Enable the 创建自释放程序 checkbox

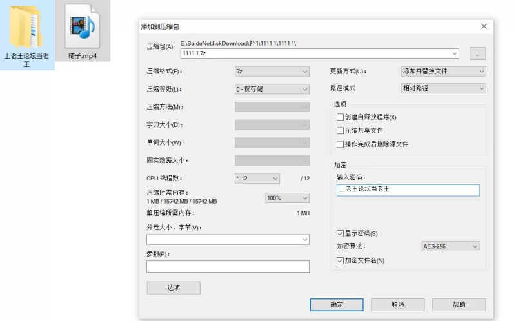340,117
